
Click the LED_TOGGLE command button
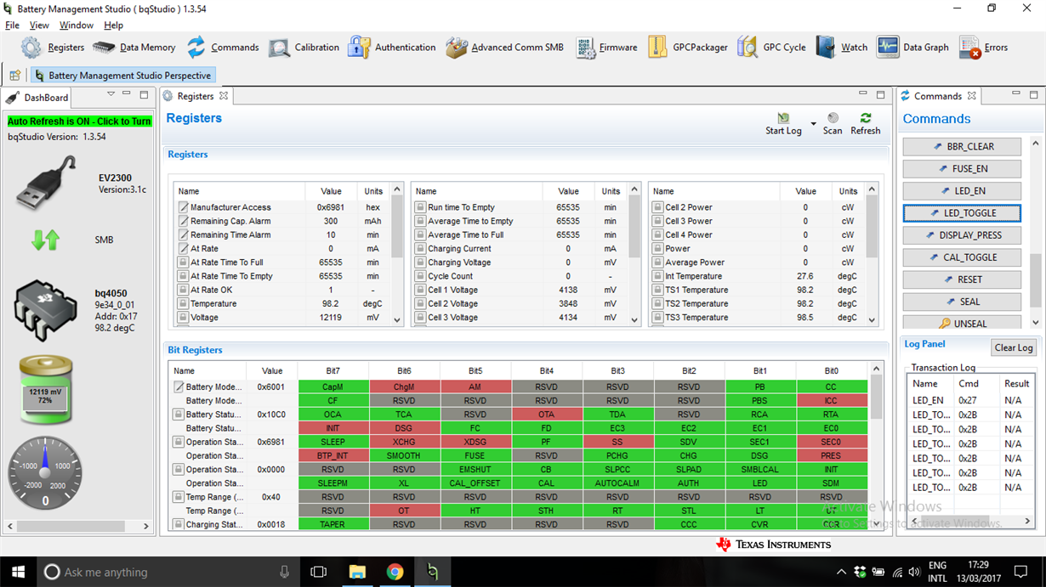pos(962,212)
